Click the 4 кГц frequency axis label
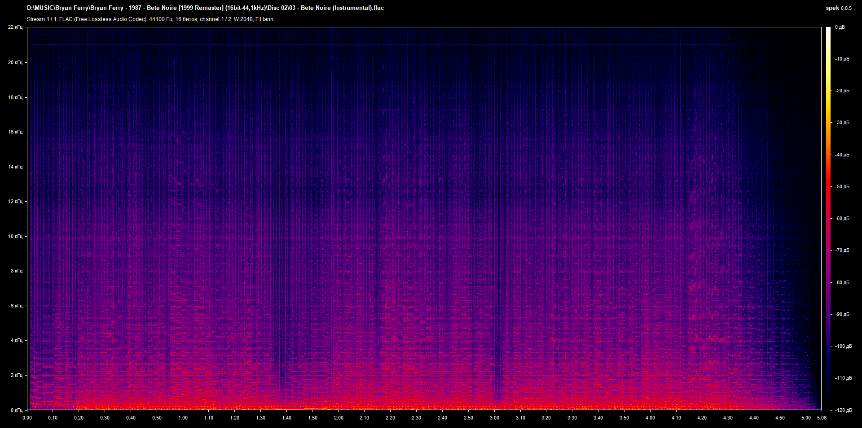 click(17, 340)
